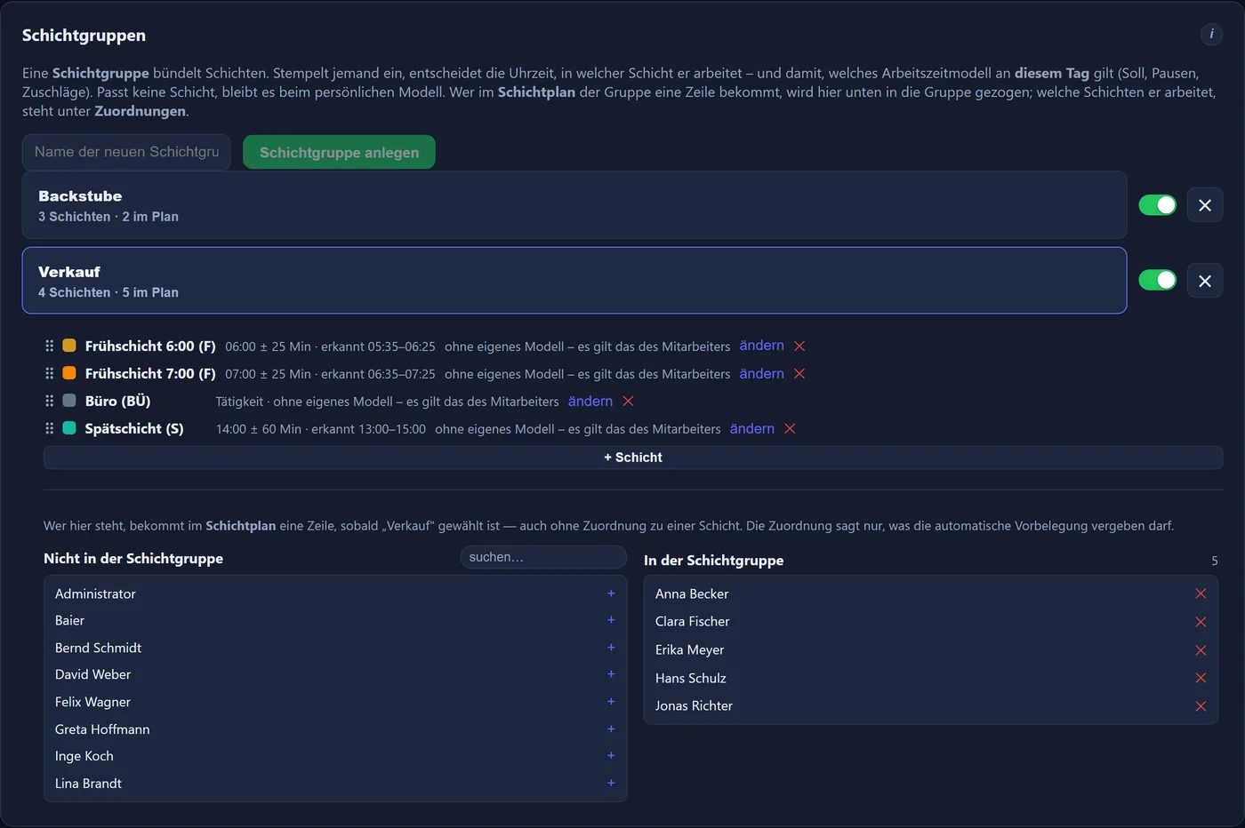This screenshot has width=1245, height=828.
Task: Focus the suchen… employee search field
Action: 543,557
